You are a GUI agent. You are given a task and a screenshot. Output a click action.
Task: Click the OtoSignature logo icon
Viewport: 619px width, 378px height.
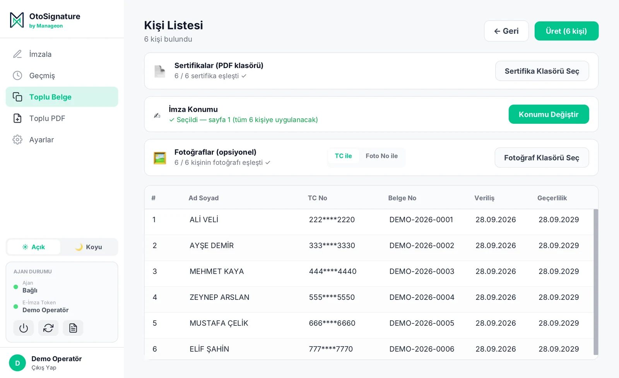(x=17, y=20)
